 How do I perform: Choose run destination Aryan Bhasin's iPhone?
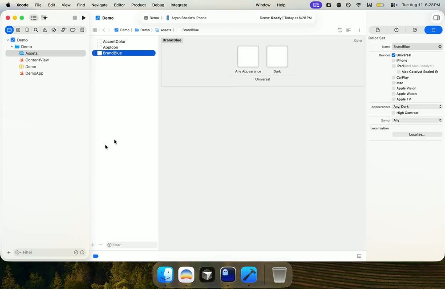pos(186,18)
